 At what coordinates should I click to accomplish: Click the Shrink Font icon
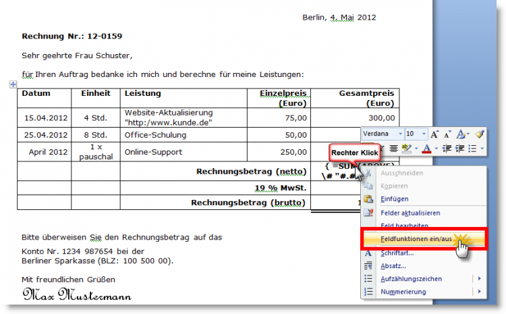[x=447, y=134]
